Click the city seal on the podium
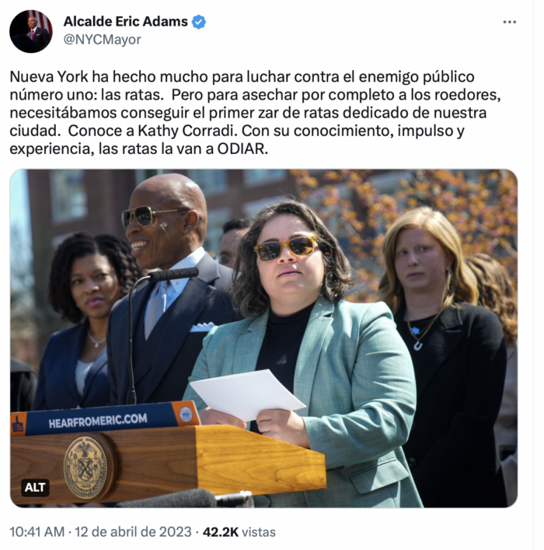 point(86,468)
